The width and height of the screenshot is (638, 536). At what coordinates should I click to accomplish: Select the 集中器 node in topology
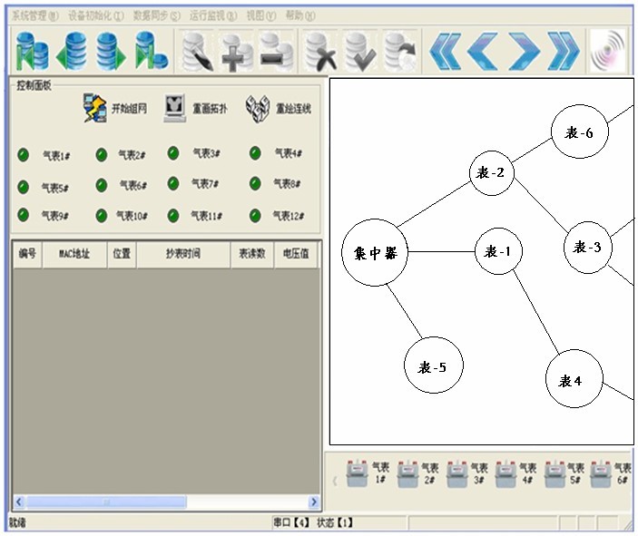[375, 252]
